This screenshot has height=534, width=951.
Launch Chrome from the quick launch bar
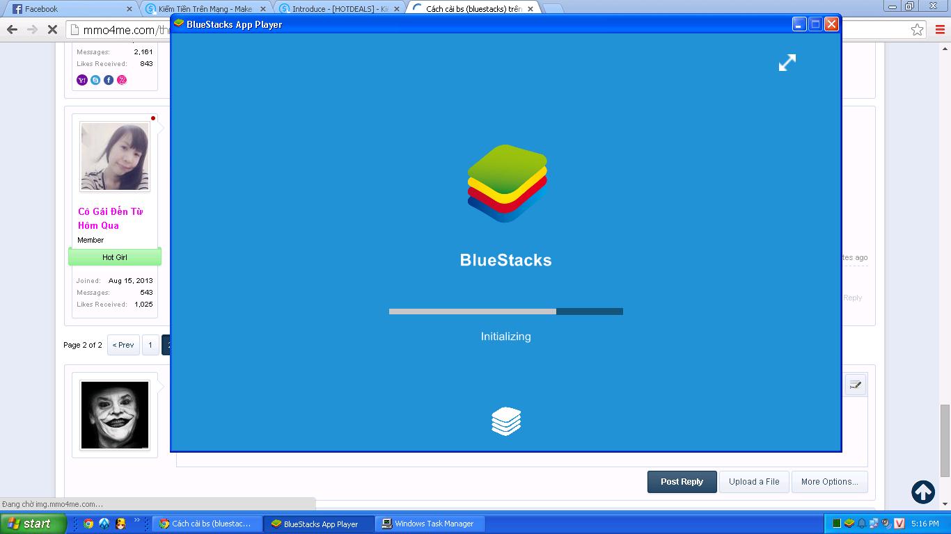tap(88, 524)
